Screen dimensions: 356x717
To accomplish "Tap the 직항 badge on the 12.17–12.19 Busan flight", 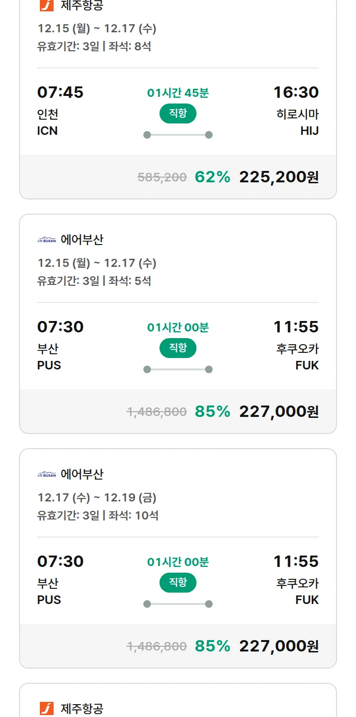I will (x=178, y=583).
